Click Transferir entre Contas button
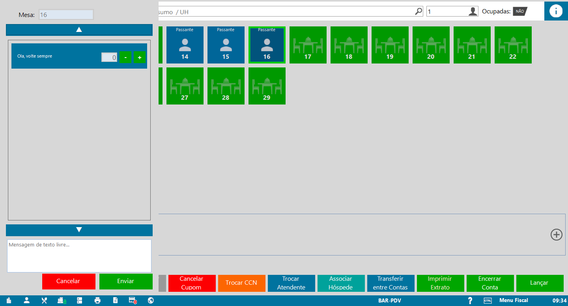Screen dimensions: 568x306 [390, 283]
